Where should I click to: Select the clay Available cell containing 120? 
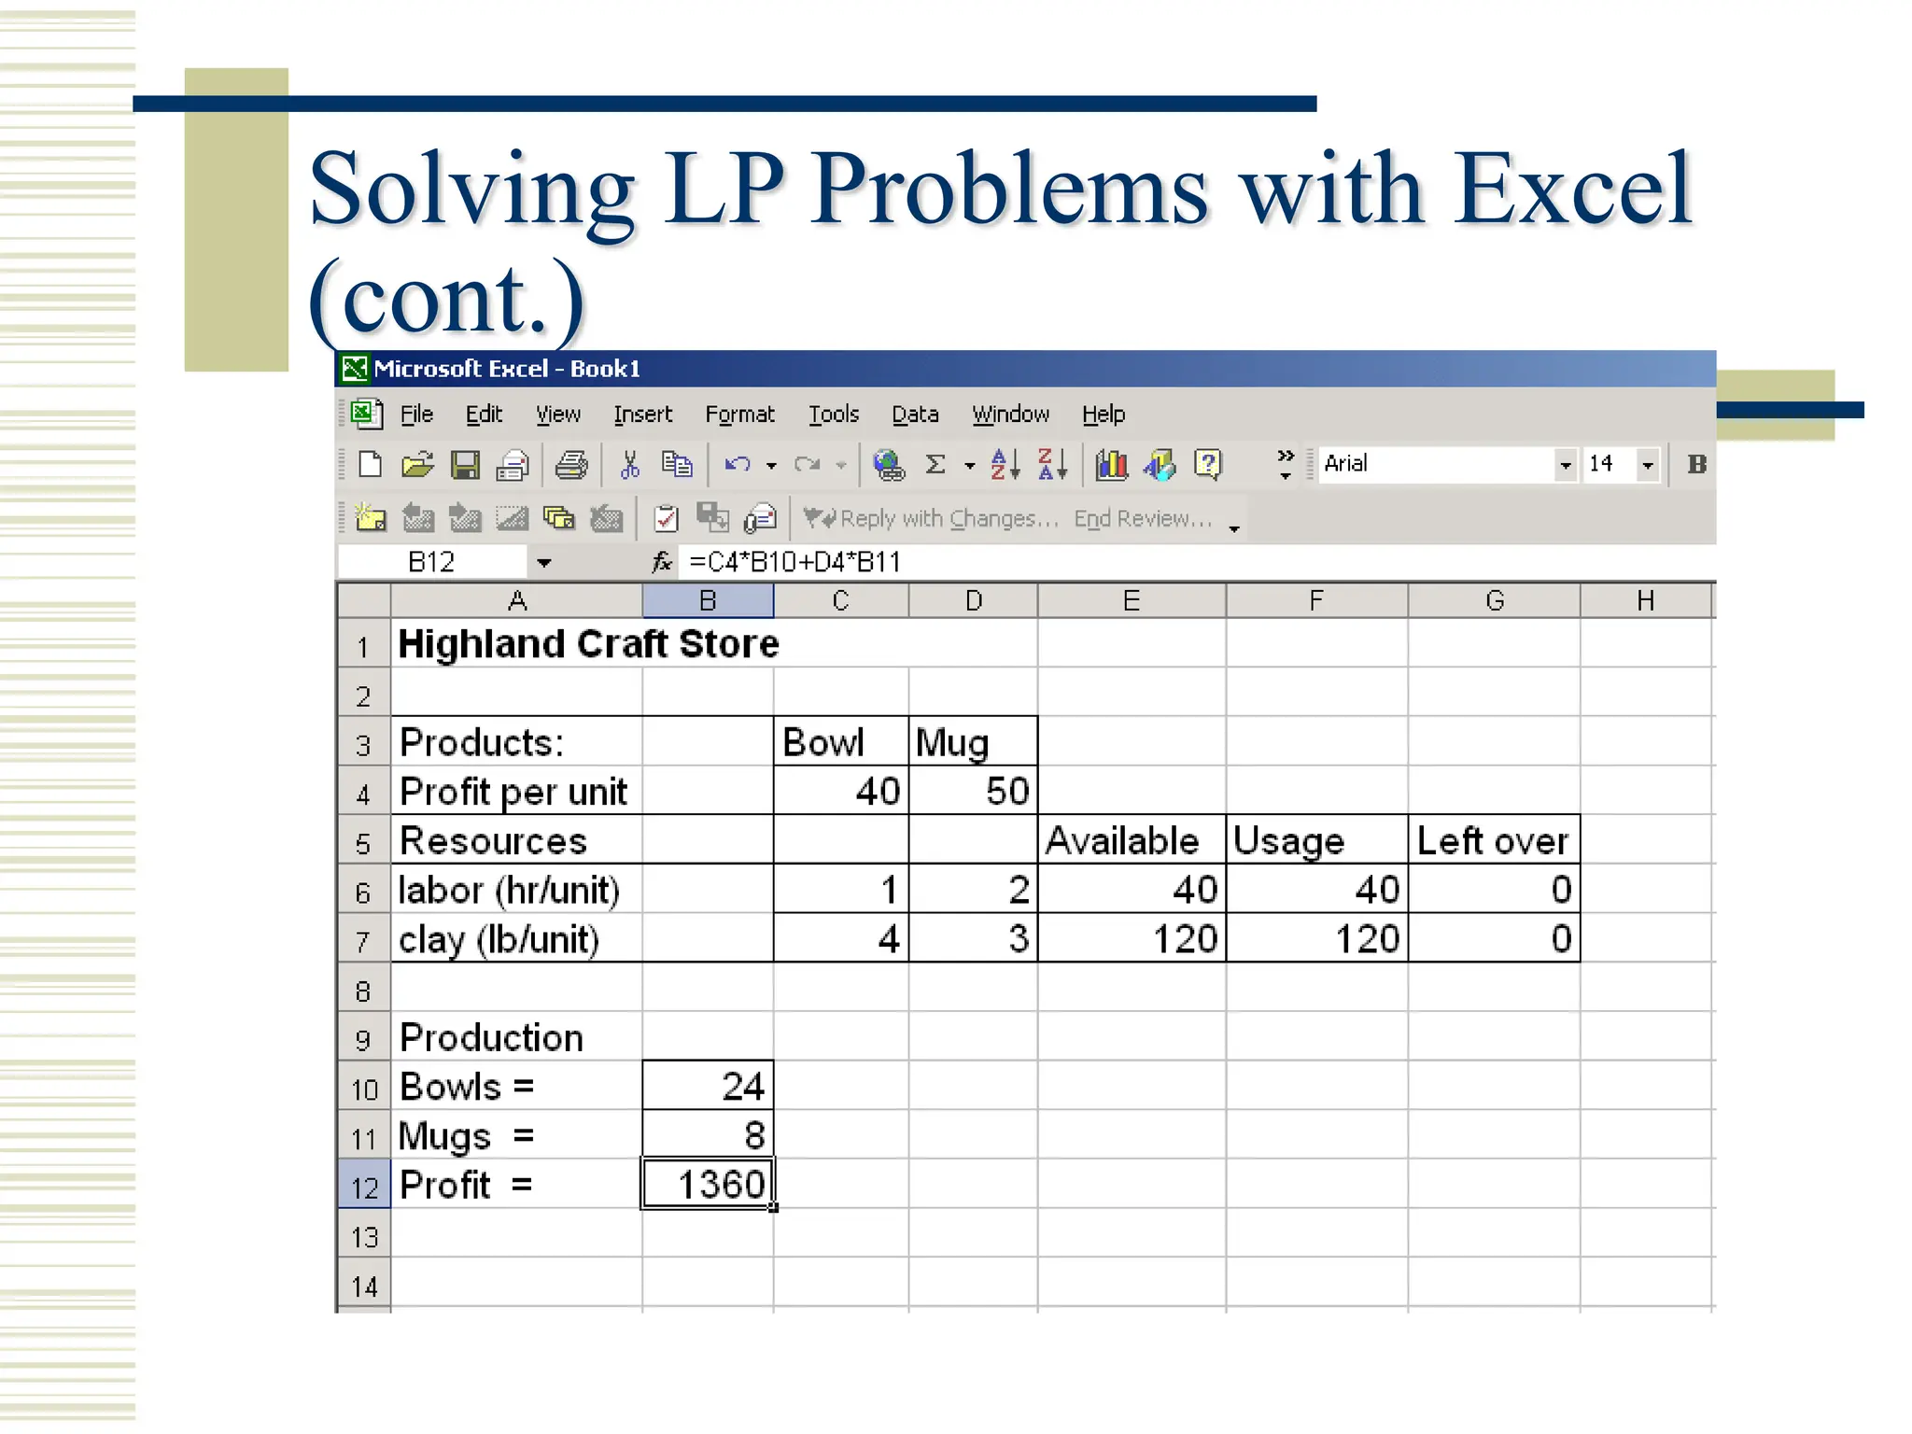pos(1132,938)
